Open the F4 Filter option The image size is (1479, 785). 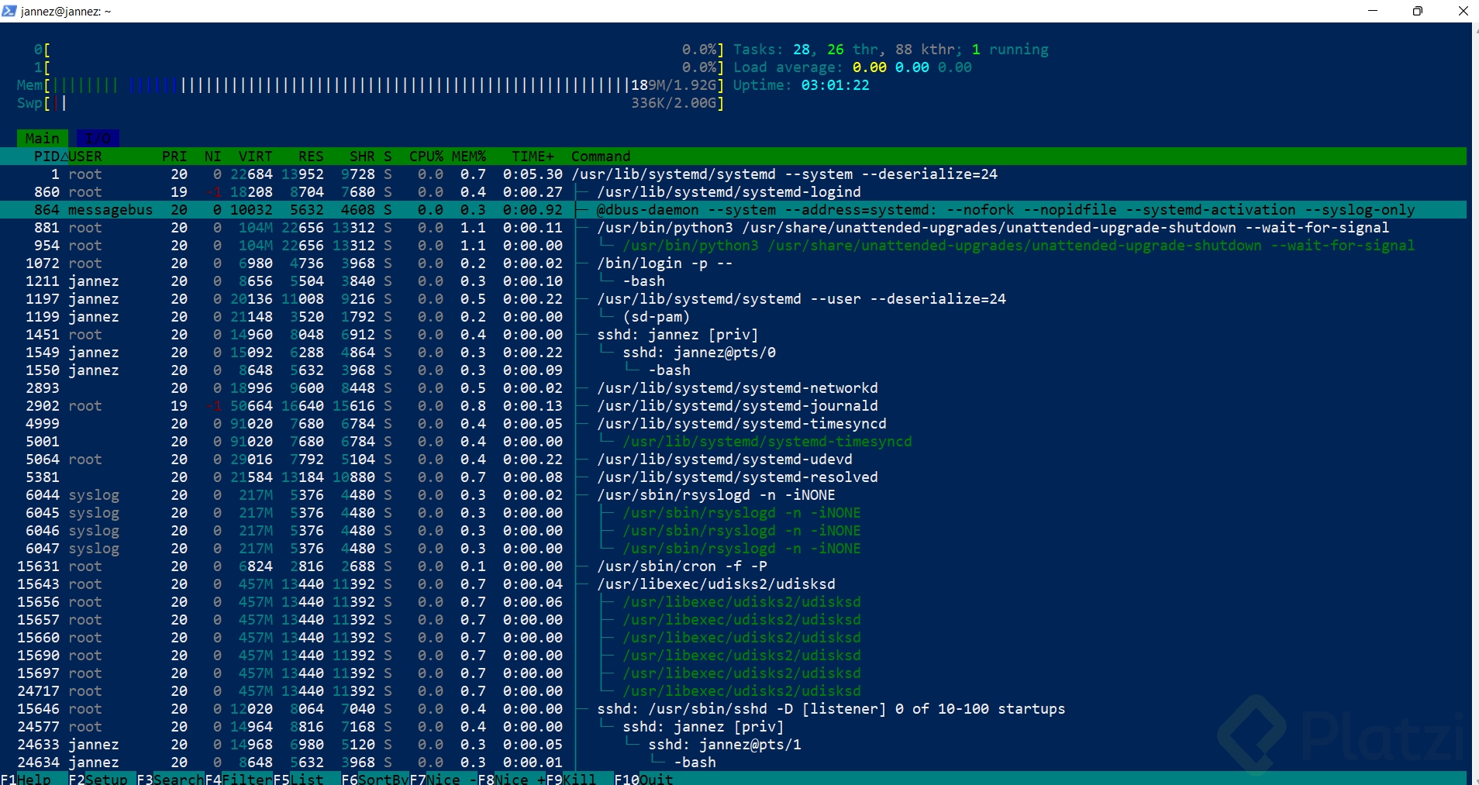(239, 779)
